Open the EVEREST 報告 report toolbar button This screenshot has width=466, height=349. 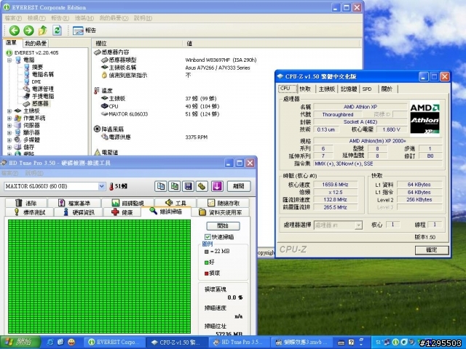pos(84,31)
